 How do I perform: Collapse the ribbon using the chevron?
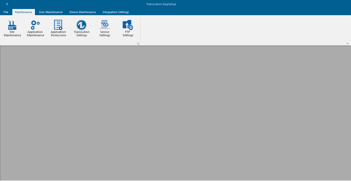[x=347, y=43]
